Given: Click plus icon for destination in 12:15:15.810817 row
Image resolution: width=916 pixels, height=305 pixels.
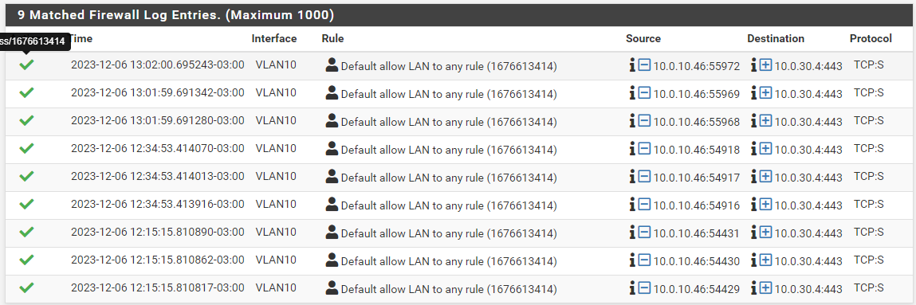Looking at the screenshot, I should point(766,288).
